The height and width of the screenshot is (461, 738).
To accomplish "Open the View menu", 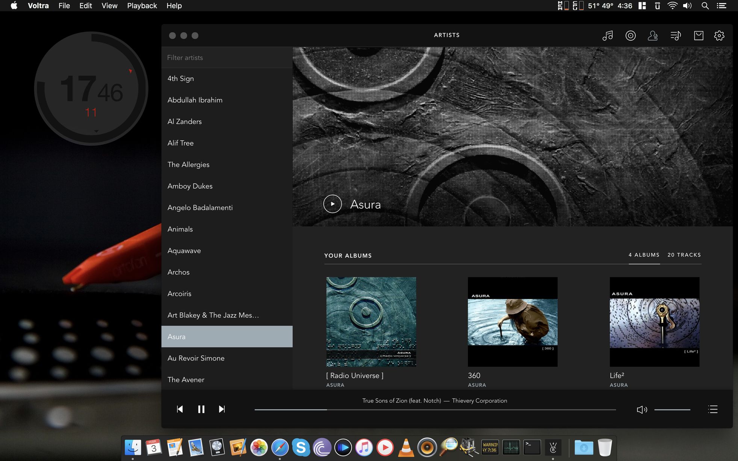I will 109,6.
